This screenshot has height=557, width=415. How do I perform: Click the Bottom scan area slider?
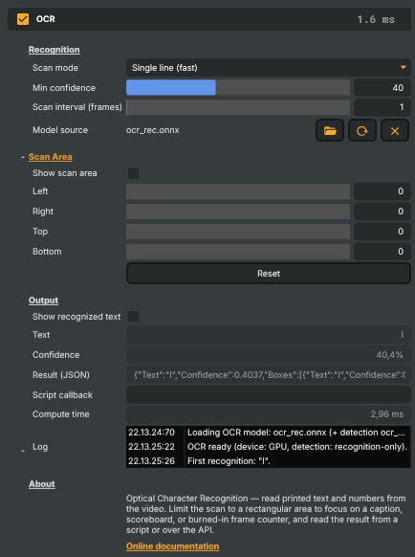coord(238,252)
